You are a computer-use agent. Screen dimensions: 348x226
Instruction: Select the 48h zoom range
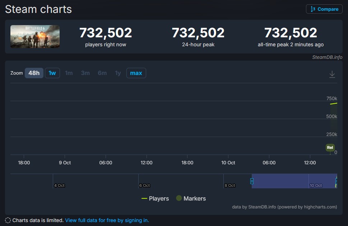pos(34,73)
